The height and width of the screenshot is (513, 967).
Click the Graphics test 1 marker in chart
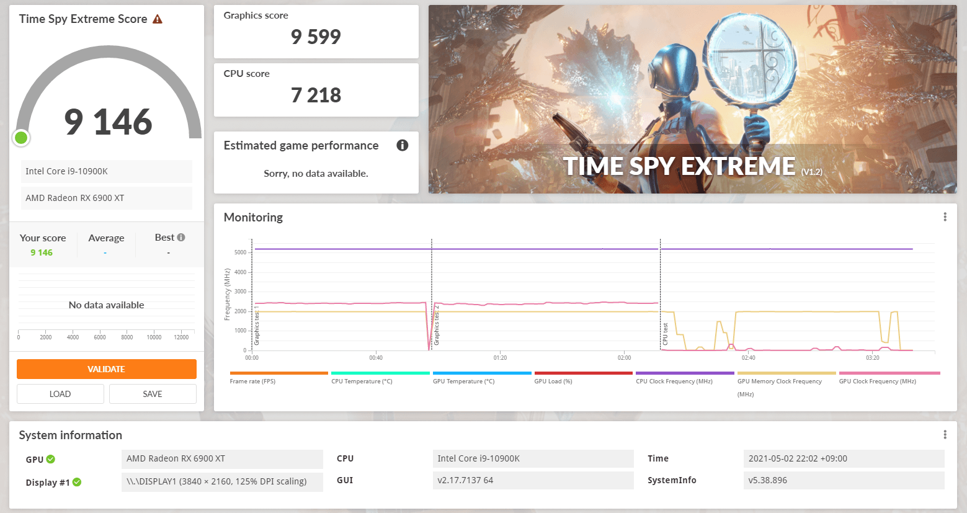[x=257, y=326]
